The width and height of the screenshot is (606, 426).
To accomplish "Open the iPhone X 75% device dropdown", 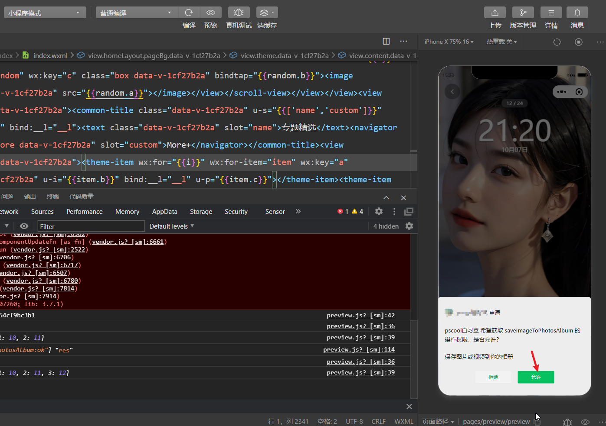I will (x=449, y=42).
